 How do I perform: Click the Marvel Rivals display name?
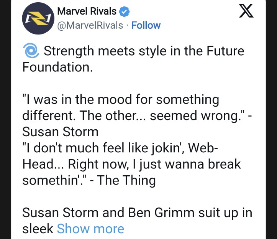(x=87, y=12)
